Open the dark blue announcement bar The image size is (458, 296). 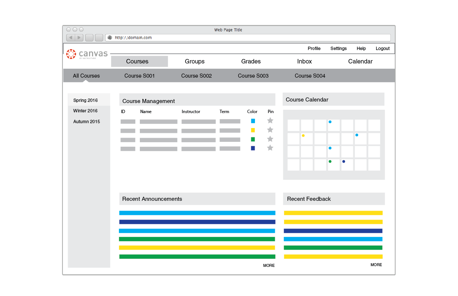pyautogui.click(x=197, y=222)
